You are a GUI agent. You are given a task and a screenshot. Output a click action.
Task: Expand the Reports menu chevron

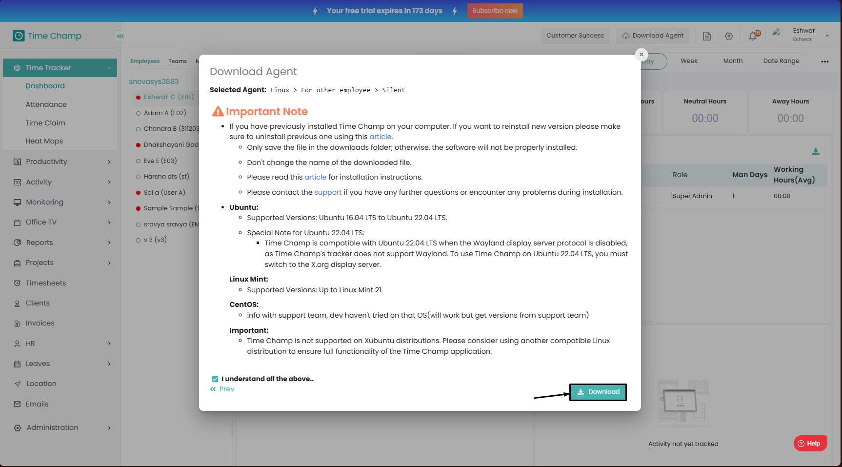click(109, 243)
